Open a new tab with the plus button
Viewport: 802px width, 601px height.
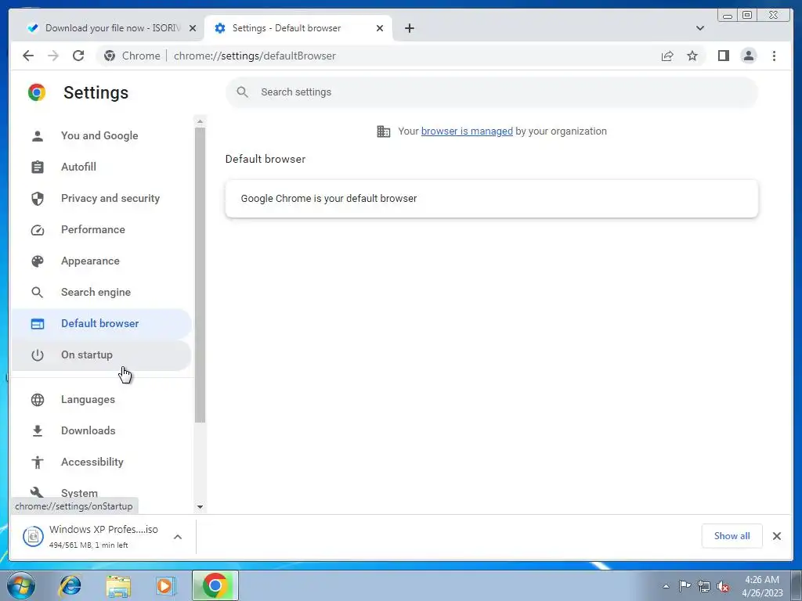[409, 28]
